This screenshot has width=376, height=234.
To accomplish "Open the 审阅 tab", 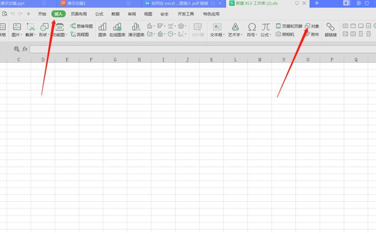I will pyautogui.click(x=132, y=14).
